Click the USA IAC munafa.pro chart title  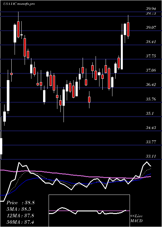19,4
